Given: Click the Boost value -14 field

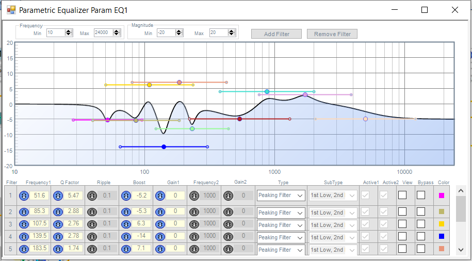Looking at the screenshot, I should coord(141,237).
